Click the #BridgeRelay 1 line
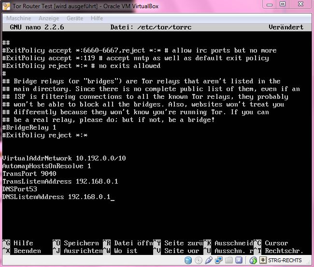314x267 pixels. [x=29, y=128]
